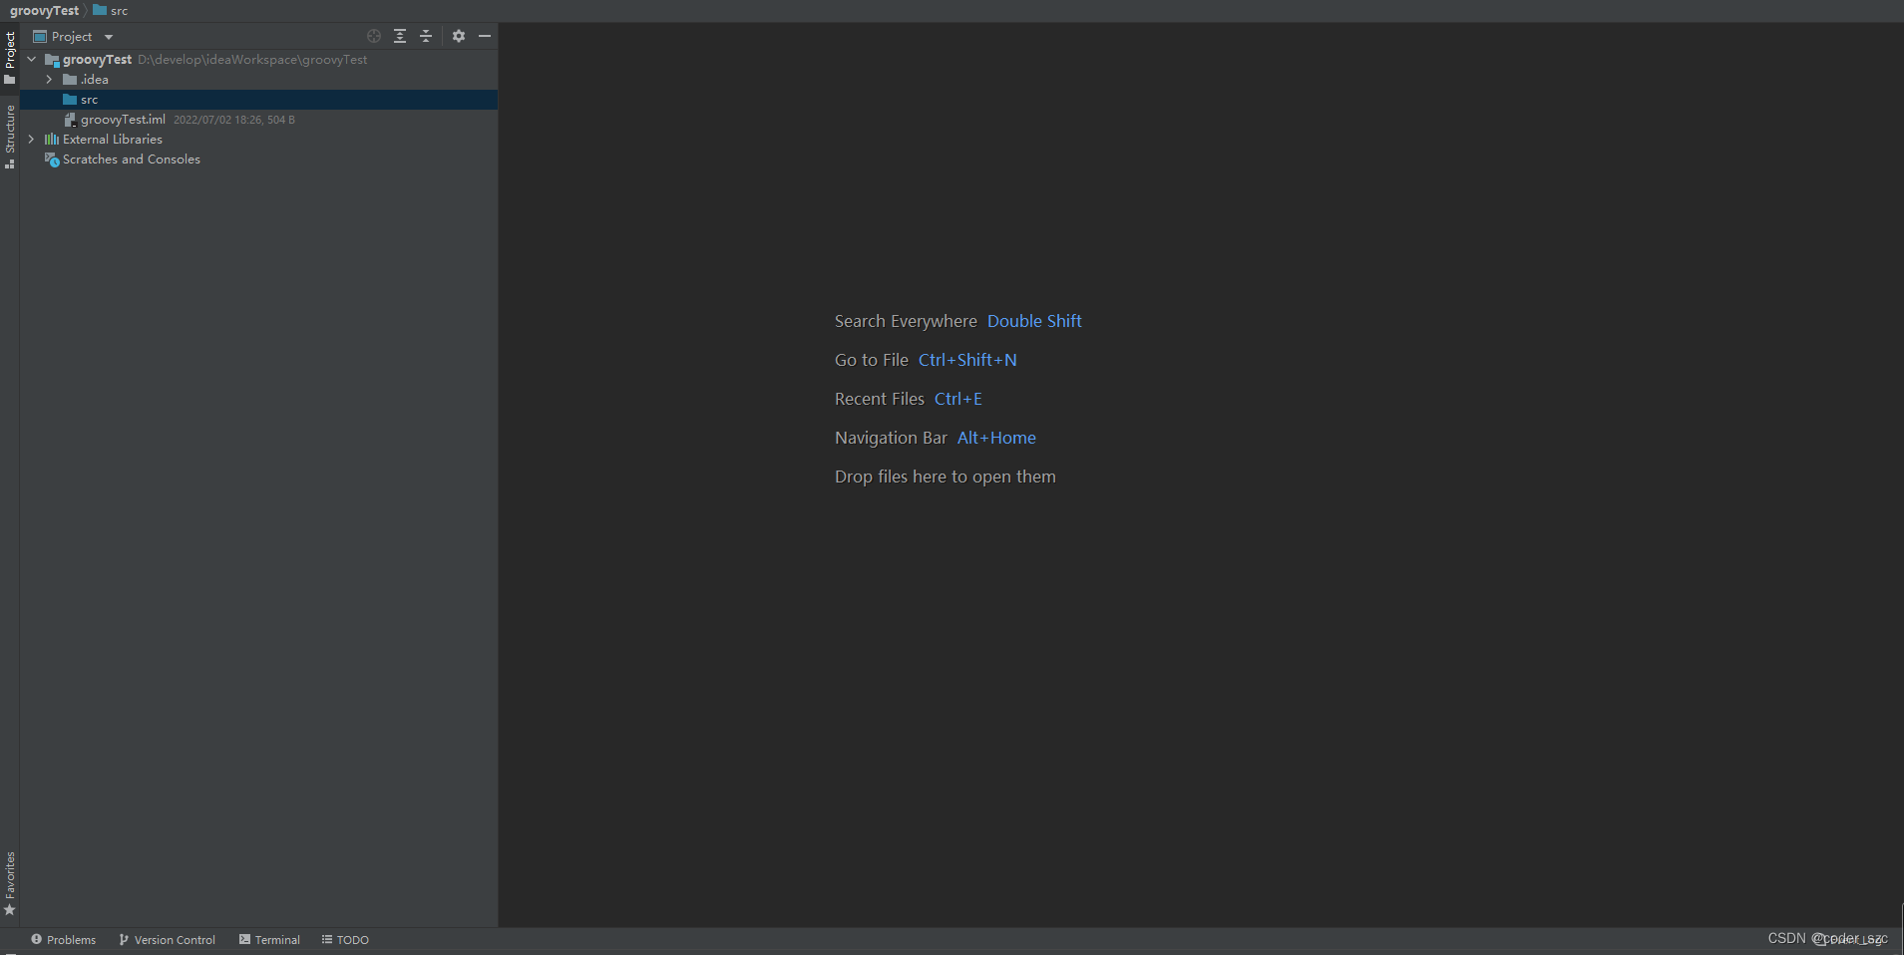Viewport: 1904px width, 955px height.
Task: Click the 'Navigation Bar' text
Action: (891, 438)
